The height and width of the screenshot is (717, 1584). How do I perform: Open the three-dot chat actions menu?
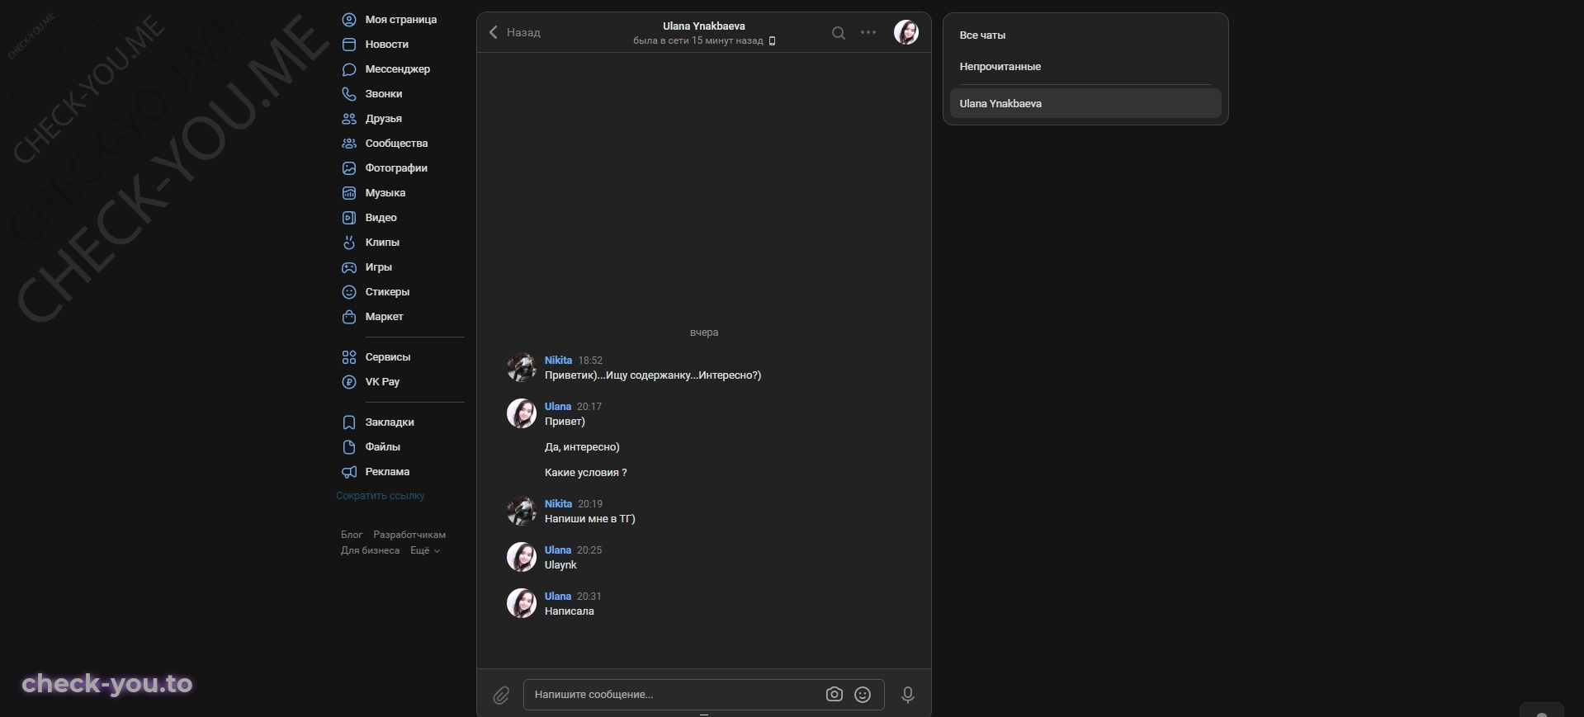pos(868,32)
